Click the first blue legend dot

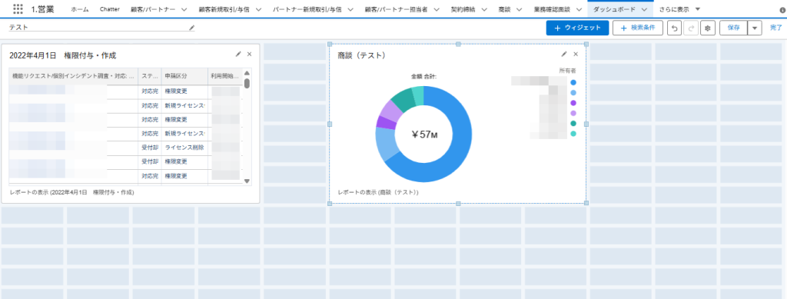click(x=573, y=82)
